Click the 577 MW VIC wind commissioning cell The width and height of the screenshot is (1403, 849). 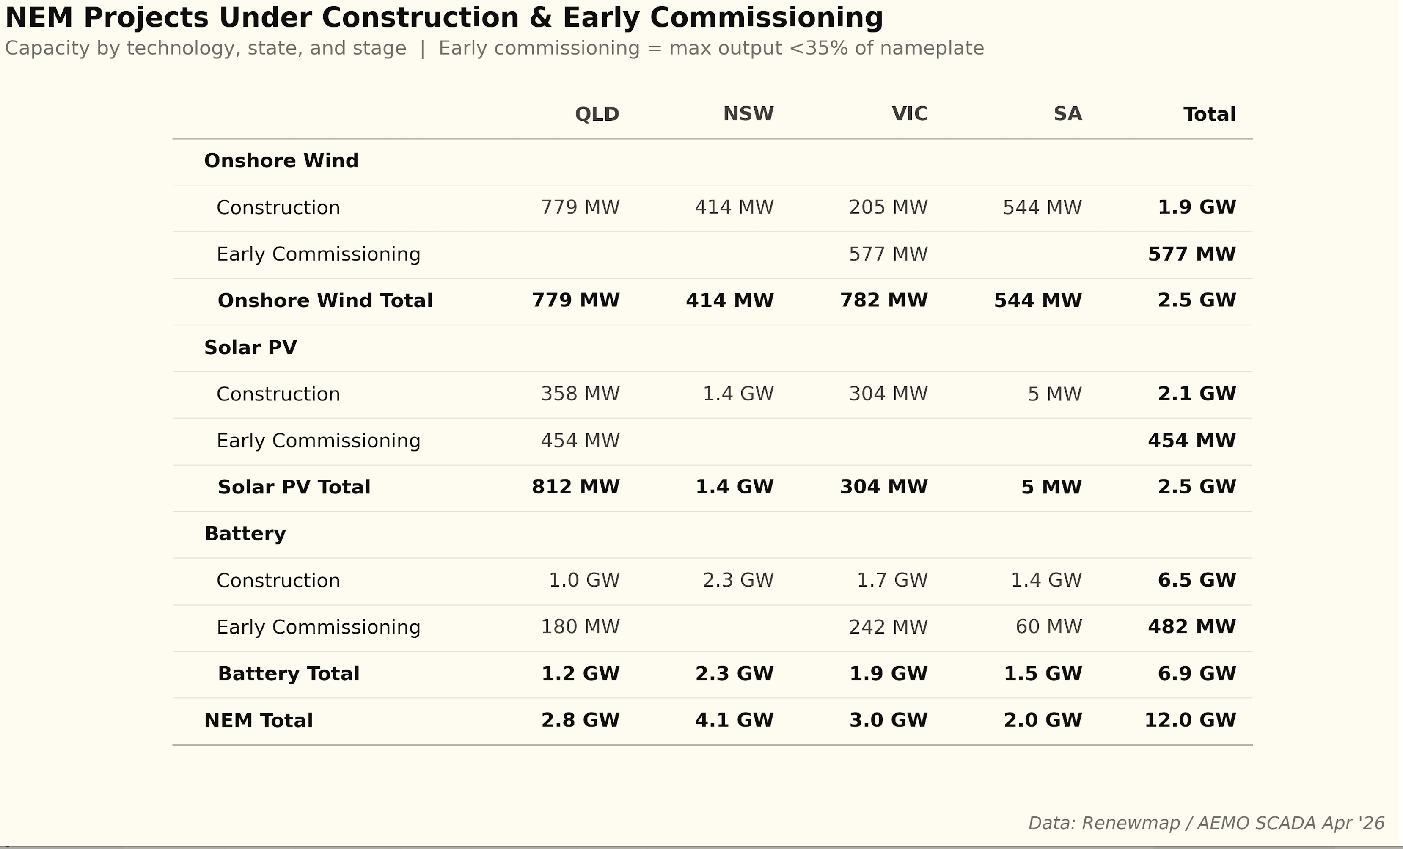[x=888, y=254]
